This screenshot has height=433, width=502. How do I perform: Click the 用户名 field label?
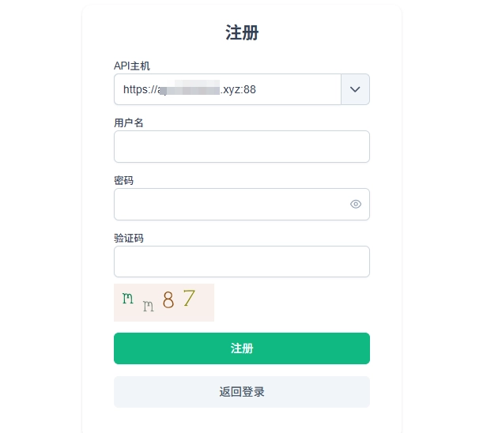(129, 122)
